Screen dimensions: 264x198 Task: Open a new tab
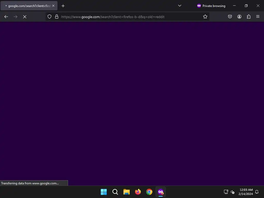pyautogui.click(x=63, y=6)
